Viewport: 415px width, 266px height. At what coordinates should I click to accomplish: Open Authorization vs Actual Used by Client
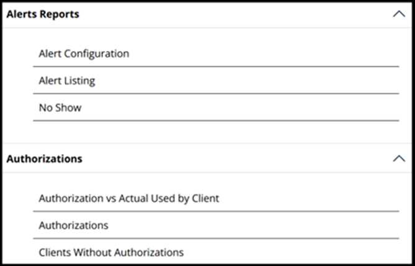[216, 198]
